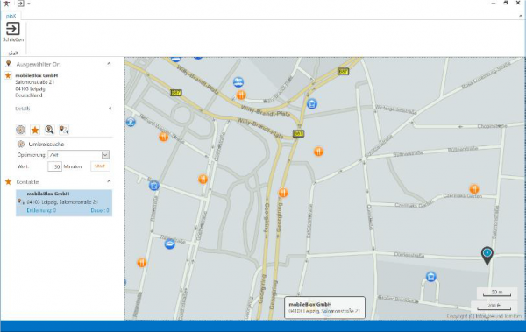Screen dimensions: 526x332
Task: Click the pin icon beside Ausgewählter Ort
Action: 9,64
